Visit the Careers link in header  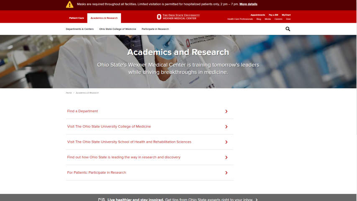(278, 19)
